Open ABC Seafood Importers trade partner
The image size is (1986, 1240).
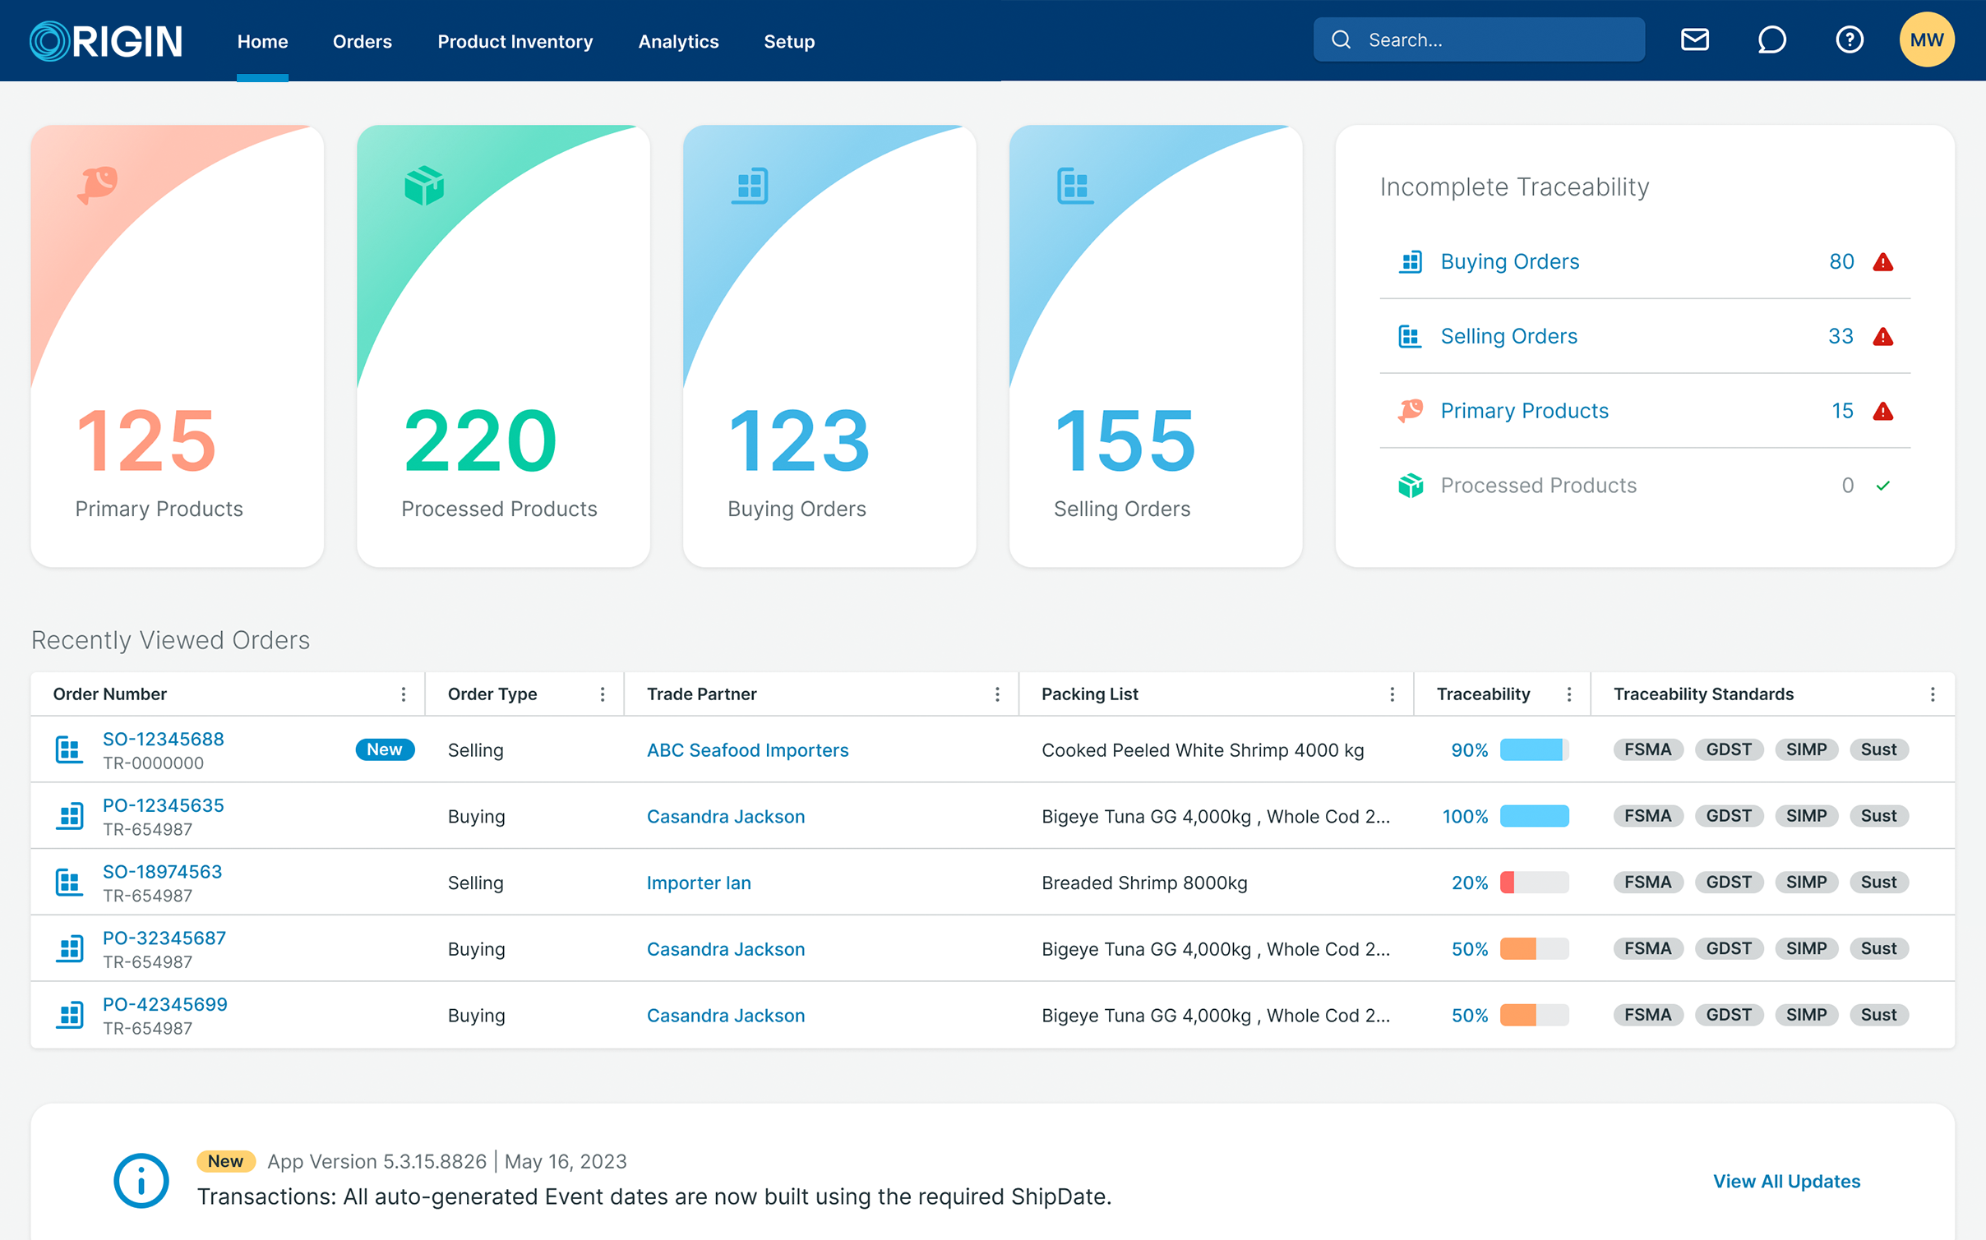coord(746,750)
